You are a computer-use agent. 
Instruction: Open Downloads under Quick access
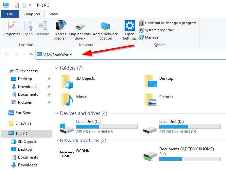point(24,87)
